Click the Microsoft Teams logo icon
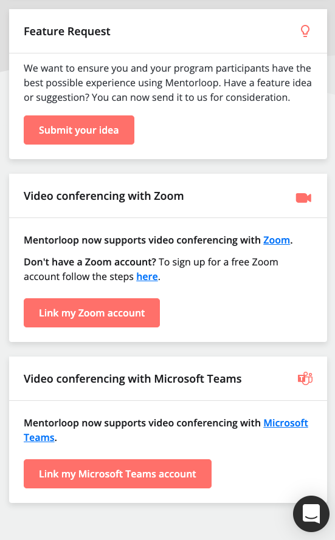The image size is (335, 540). 305,378
